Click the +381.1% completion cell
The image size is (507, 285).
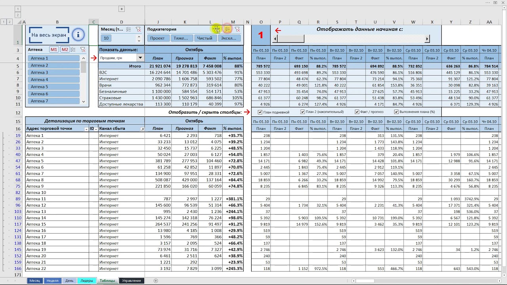point(233,199)
